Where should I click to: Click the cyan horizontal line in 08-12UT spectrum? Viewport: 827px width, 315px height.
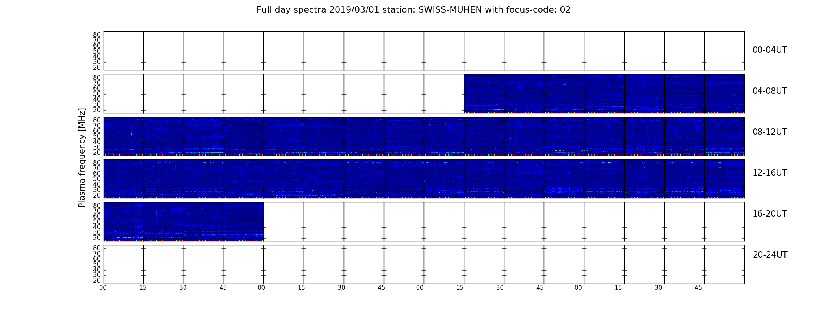[447, 146]
